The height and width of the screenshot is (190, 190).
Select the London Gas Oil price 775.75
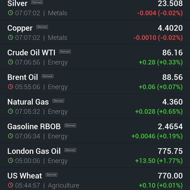point(170,151)
